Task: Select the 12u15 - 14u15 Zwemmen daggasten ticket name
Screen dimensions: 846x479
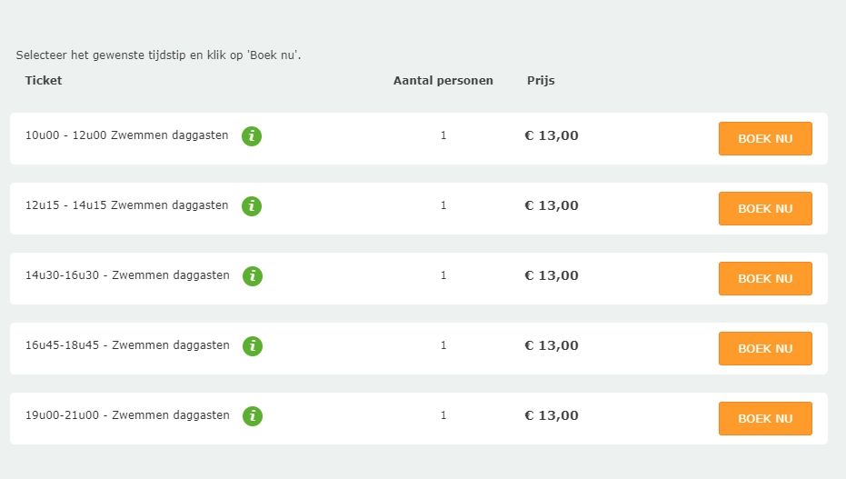Action: click(x=127, y=205)
